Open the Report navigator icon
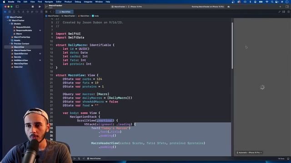Image resolution: width=291 pixels, height=163 pixels. pyautogui.click(x=41, y=12)
